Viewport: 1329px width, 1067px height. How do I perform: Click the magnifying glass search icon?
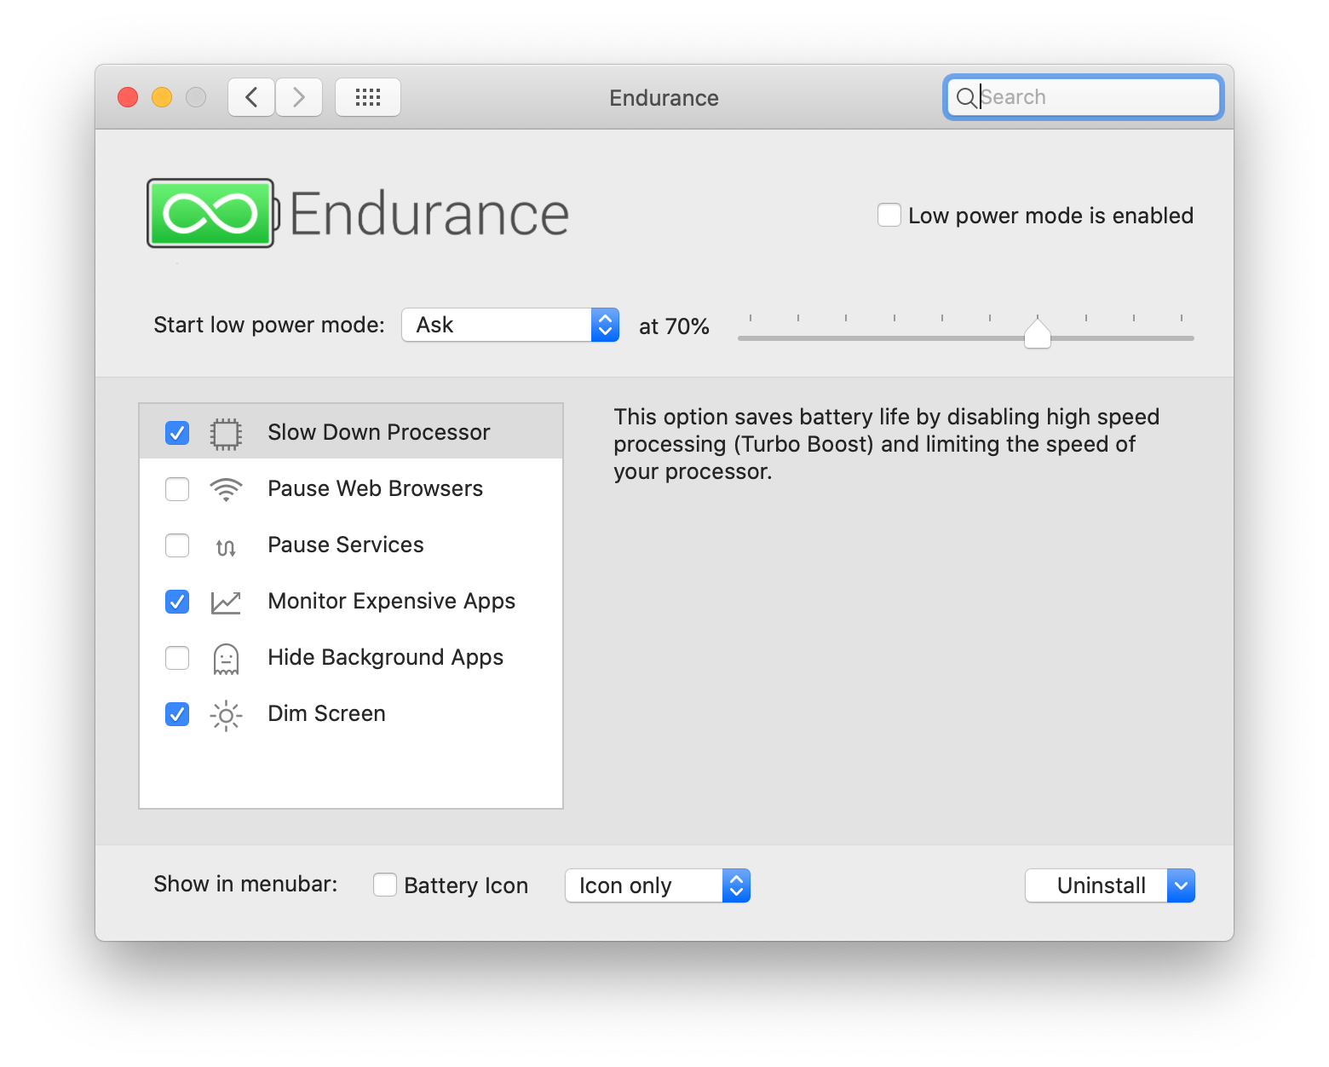[x=966, y=98]
